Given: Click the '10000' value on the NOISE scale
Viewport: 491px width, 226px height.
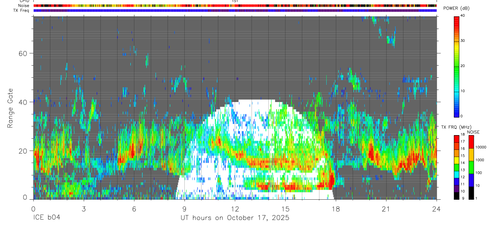Looking at the screenshot, I should tap(480, 147).
